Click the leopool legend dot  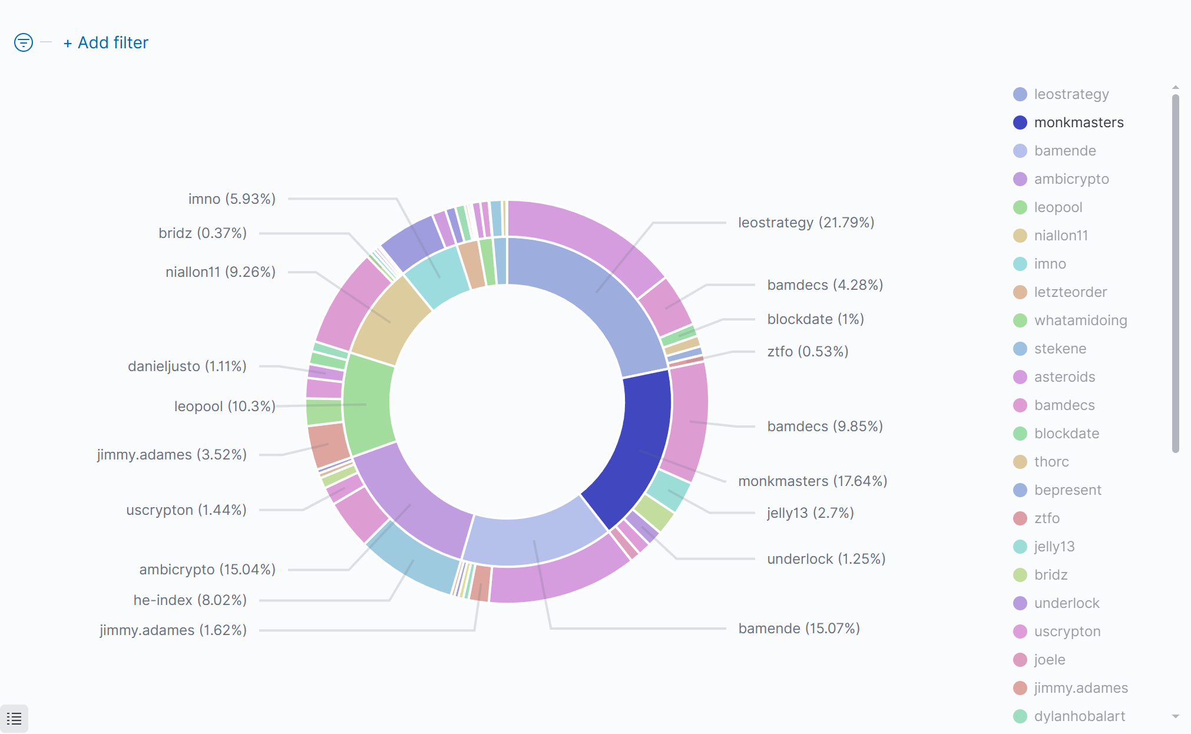point(1020,207)
